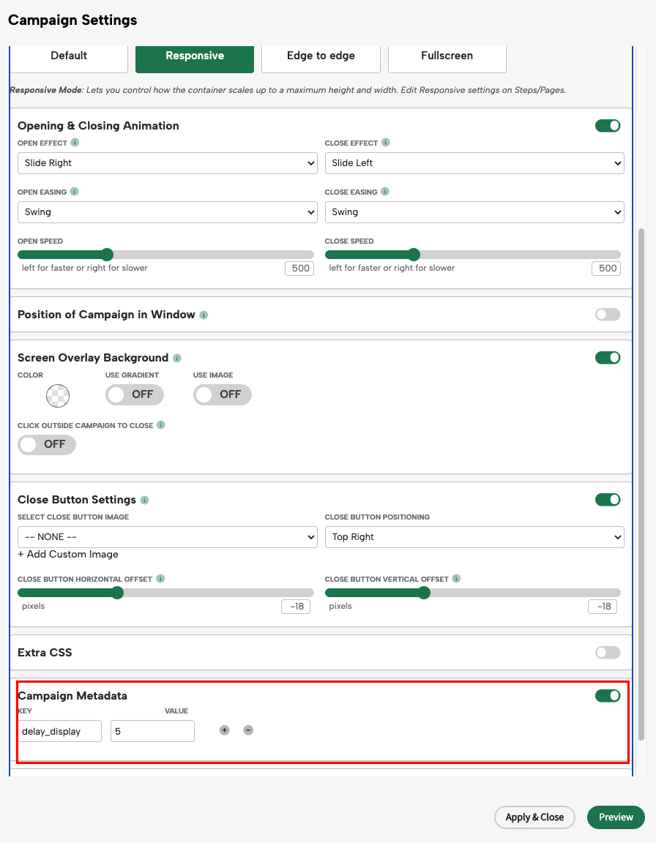
Task: Remove metadata row with minus icon
Action: coord(248,730)
